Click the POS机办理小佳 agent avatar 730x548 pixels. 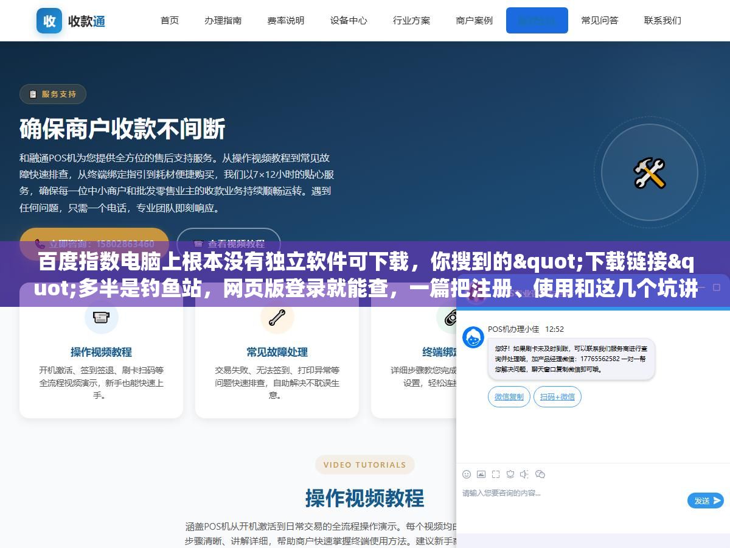(473, 337)
